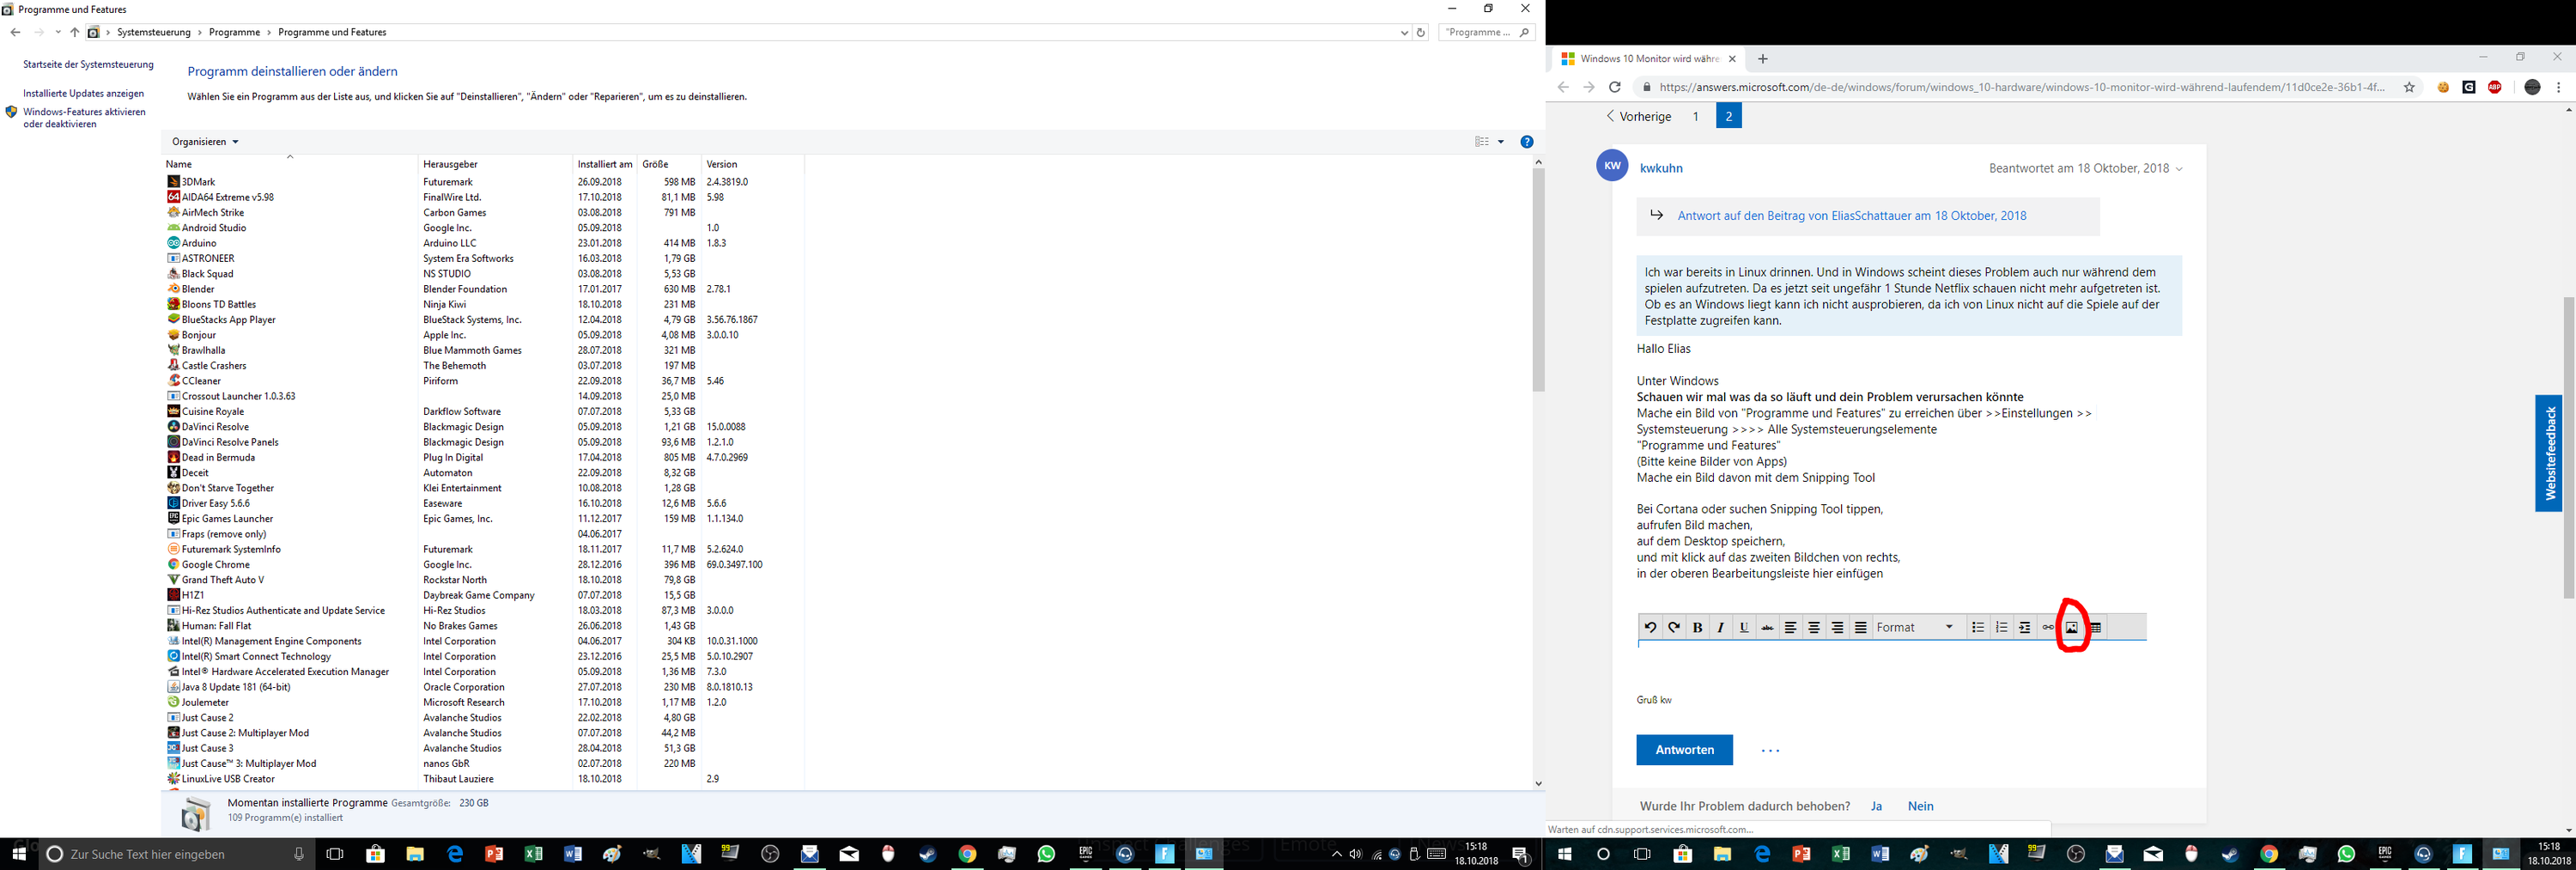This screenshot has width=2576, height=870.
Task: Open the Chrome profile avatar
Action: tap(2532, 87)
